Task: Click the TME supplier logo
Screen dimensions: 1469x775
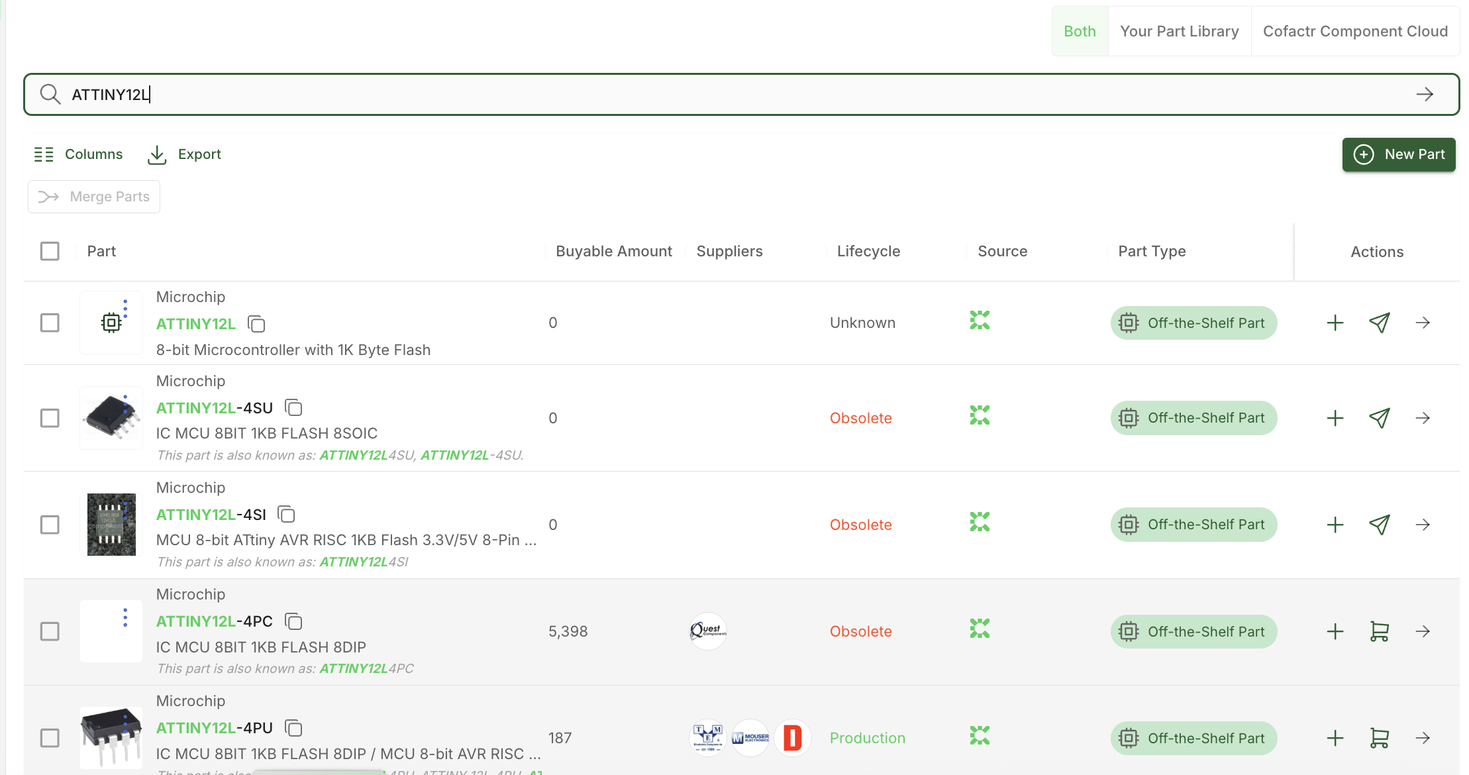Action: pos(708,738)
